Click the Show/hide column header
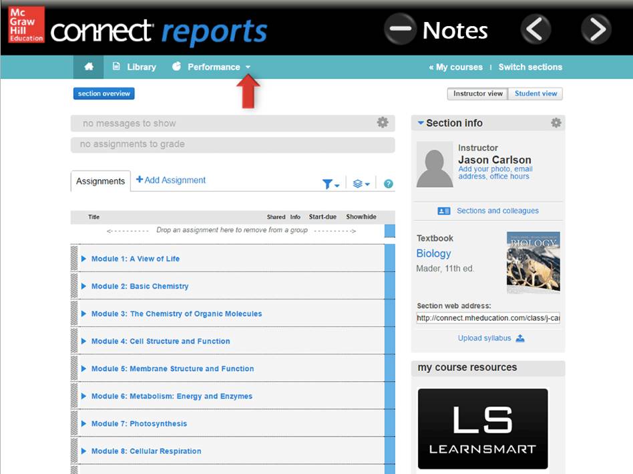 pyautogui.click(x=361, y=217)
